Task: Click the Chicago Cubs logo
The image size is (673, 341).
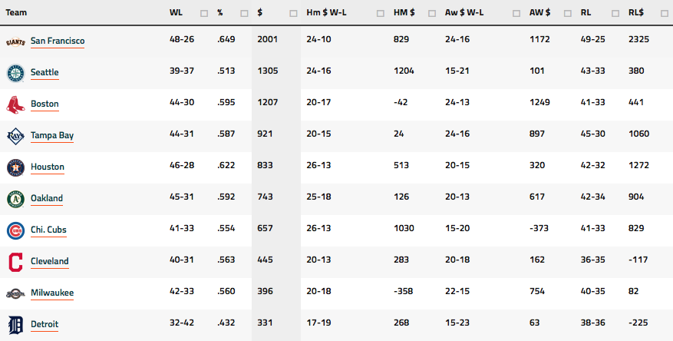Action: pos(15,230)
